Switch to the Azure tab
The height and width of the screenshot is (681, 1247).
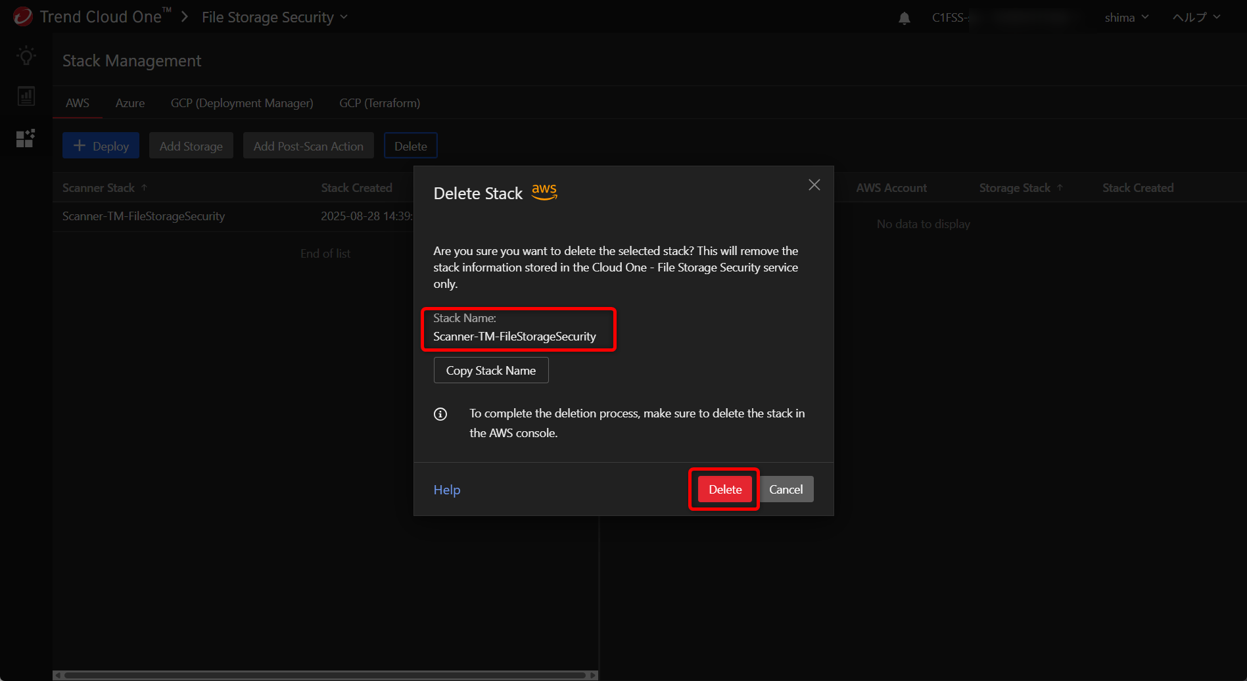[x=130, y=103]
